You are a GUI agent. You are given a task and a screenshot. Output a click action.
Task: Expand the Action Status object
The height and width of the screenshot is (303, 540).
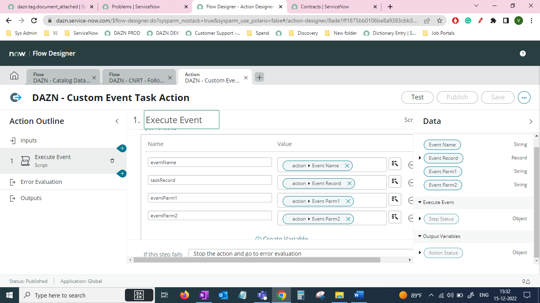[420, 252]
